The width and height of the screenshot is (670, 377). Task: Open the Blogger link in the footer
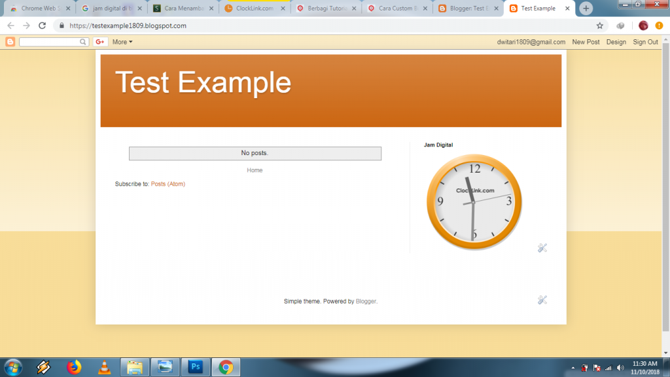(366, 301)
